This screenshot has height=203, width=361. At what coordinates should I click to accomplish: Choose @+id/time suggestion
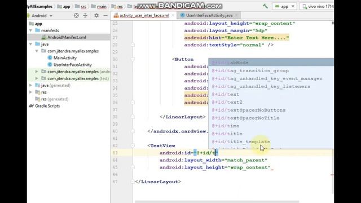click(271, 126)
